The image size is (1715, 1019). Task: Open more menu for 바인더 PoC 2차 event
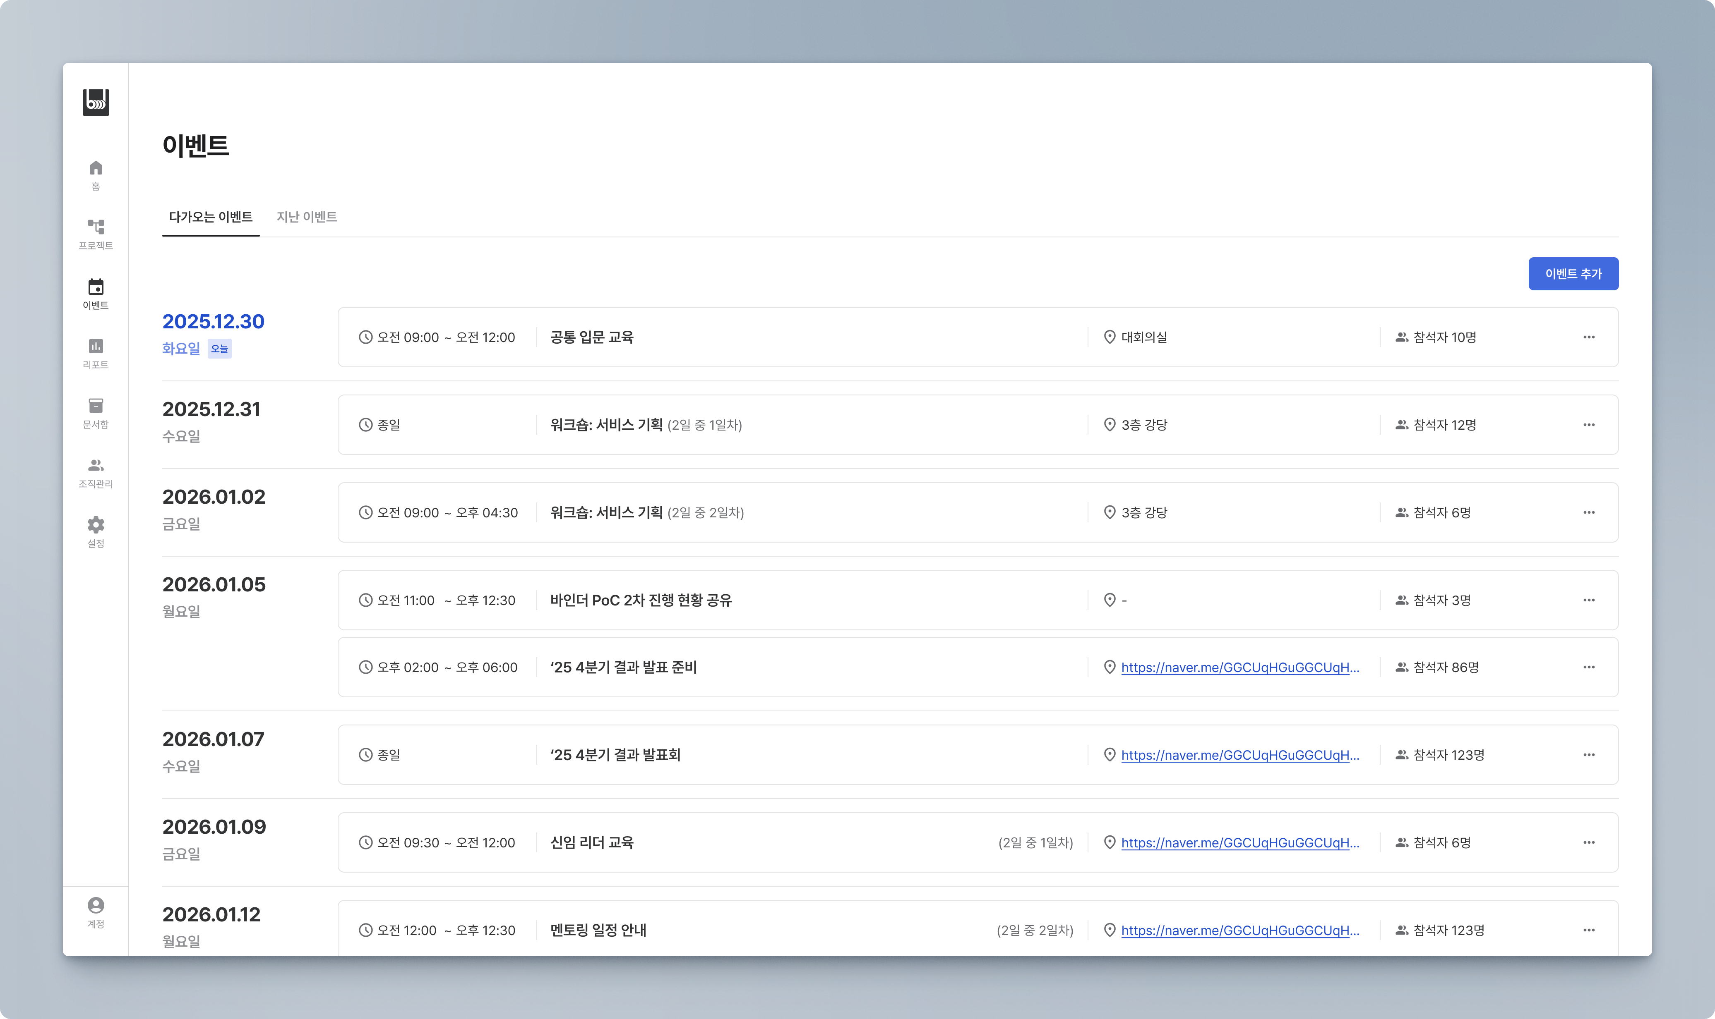1589,600
